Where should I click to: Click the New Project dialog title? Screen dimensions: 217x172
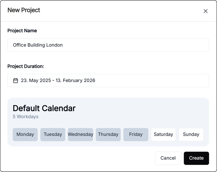pyautogui.click(x=24, y=10)
